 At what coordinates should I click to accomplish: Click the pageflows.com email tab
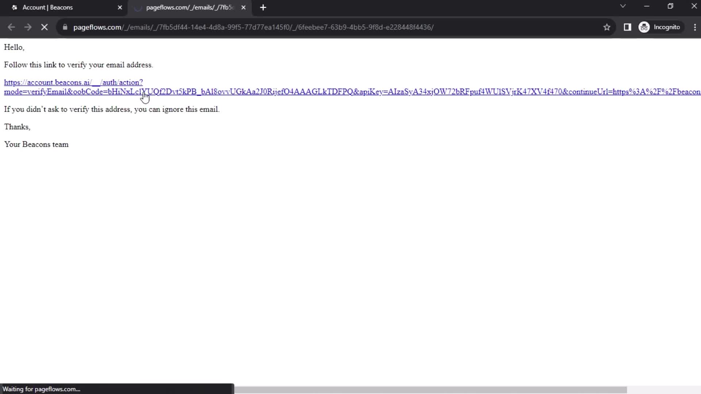pos(188,7)
